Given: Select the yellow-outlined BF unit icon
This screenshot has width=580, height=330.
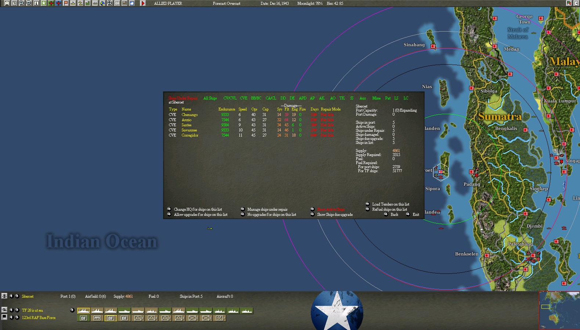Looking at the screenshot, I should tap(111, 318).
